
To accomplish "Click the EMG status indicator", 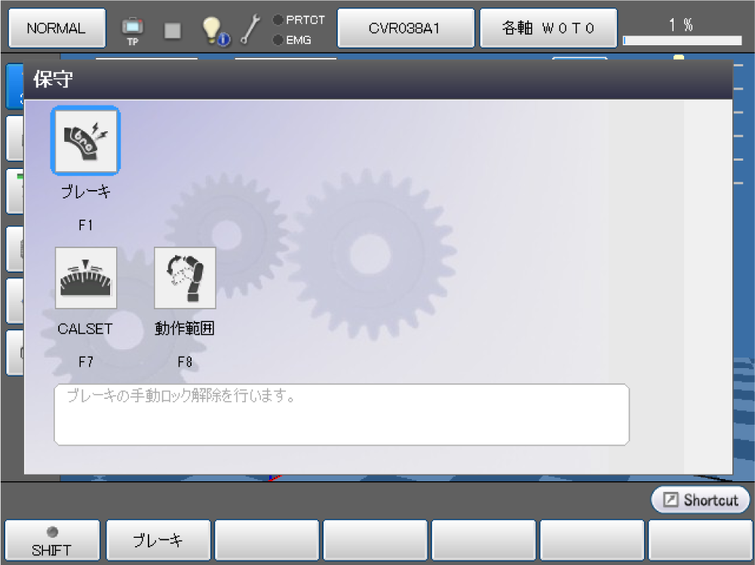I will coord(294,40).
